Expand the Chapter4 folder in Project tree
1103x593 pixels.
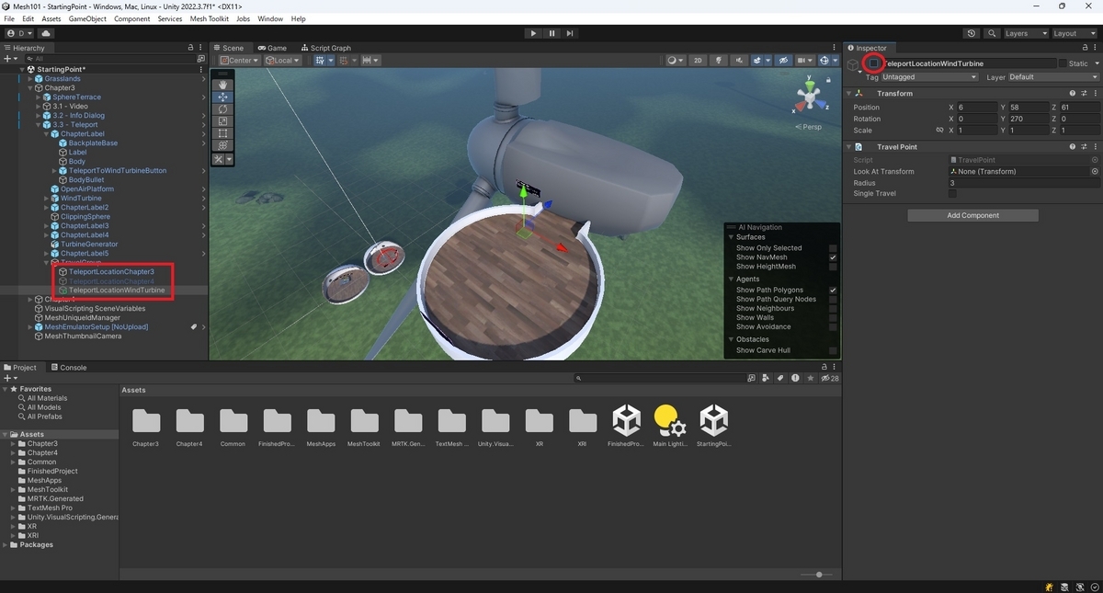(x=13, y=453)
